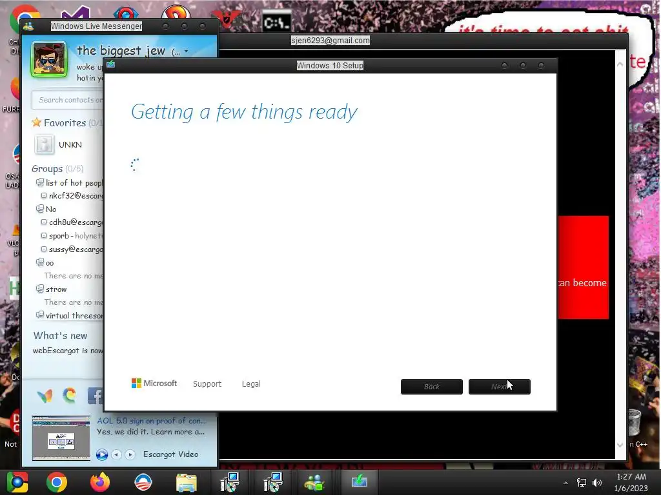Open the AOL video thumbnail in Messenger
The width and height of the screenshot is (661, 495).
[x=61, y=438]
